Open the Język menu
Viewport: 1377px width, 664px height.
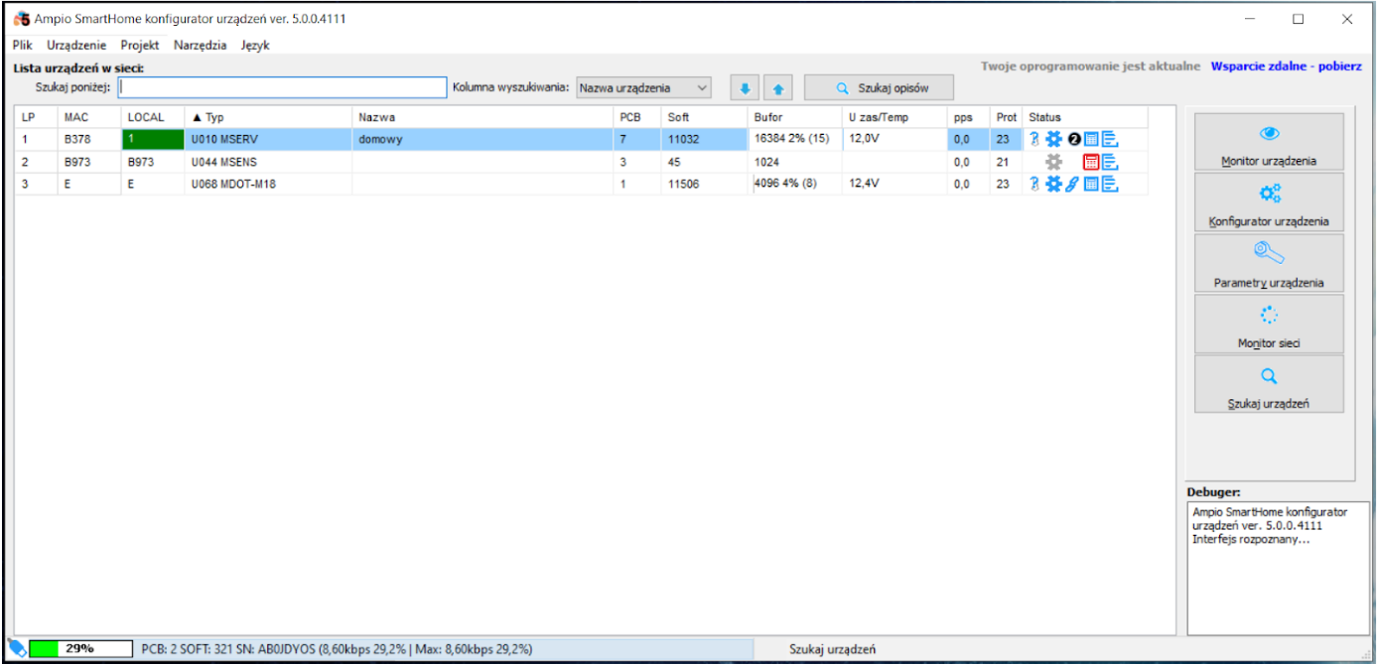[254, 45]
